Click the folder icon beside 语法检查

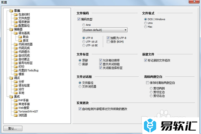(x=16, y=85)
